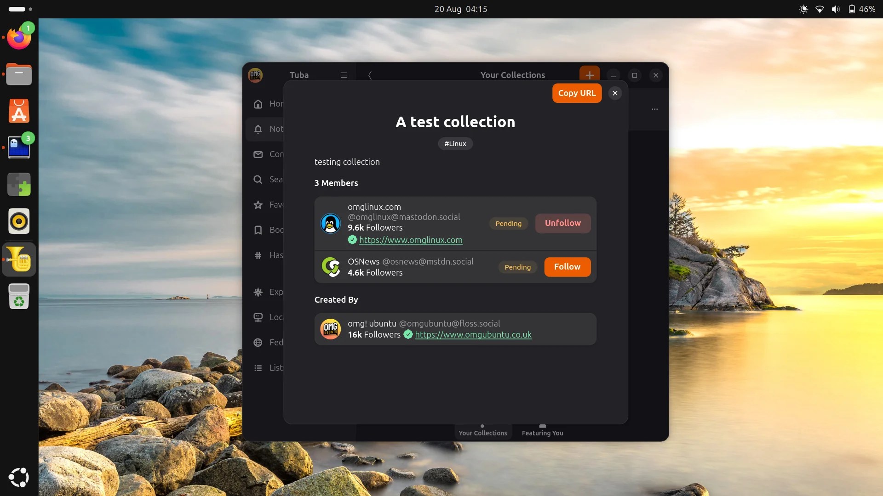Click the '3 Members' heading
The width and height of the screenshot is (883, 496).
336,183
